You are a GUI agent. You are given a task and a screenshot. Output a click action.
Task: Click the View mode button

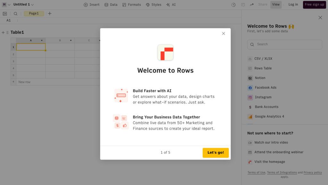click(276, 4)
